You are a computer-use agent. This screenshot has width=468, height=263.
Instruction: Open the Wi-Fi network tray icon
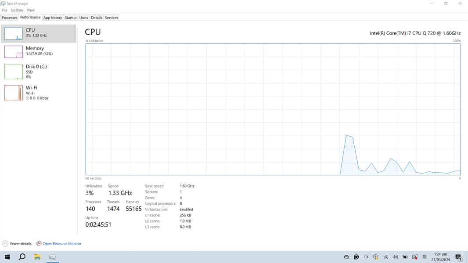385,257
